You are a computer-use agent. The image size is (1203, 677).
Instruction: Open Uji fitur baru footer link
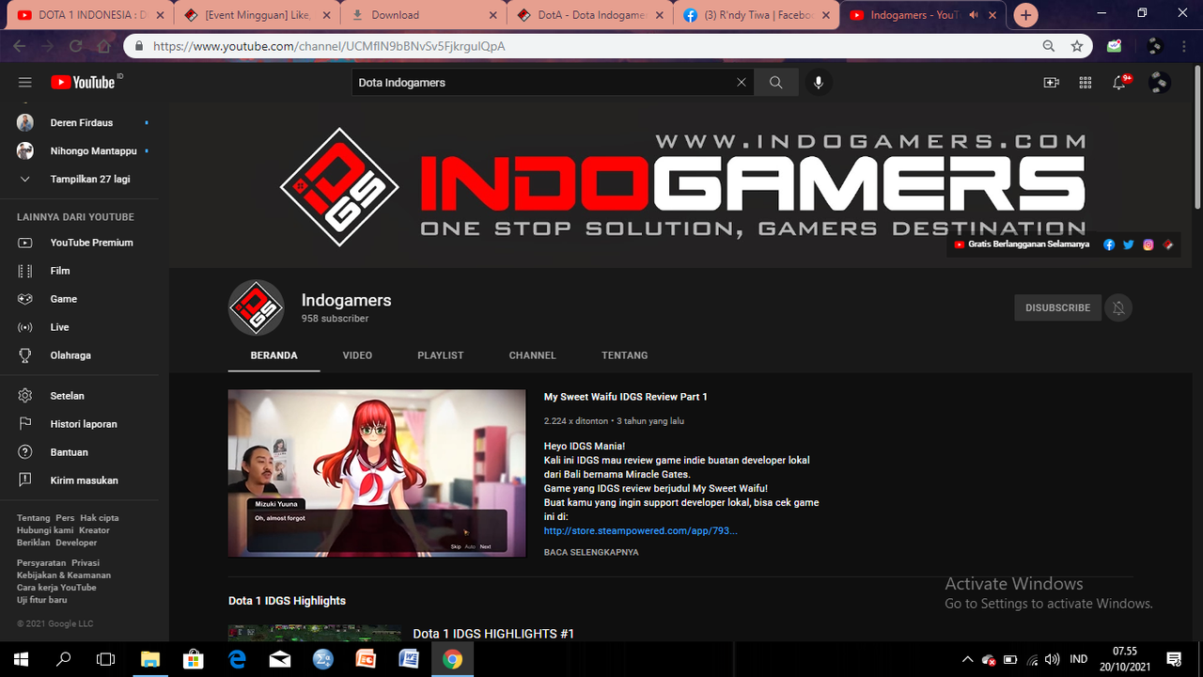point(42,600)
